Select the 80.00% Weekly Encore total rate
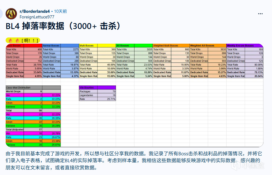 pyautogui.click(x=254, y=65)
